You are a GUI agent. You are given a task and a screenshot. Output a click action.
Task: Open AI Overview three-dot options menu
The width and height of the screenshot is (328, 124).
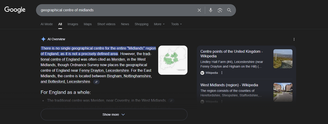tap(294, 39)
